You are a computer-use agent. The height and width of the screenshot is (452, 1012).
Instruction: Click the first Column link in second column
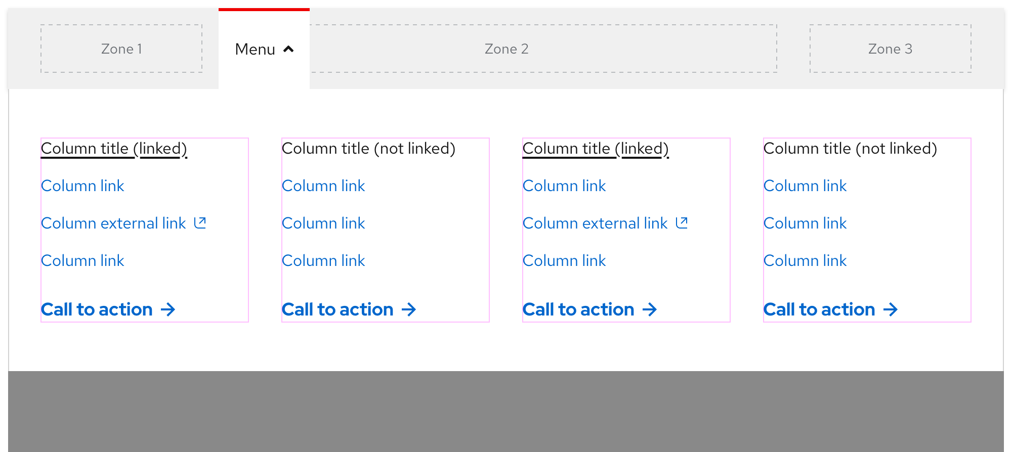tap(323, 186)
